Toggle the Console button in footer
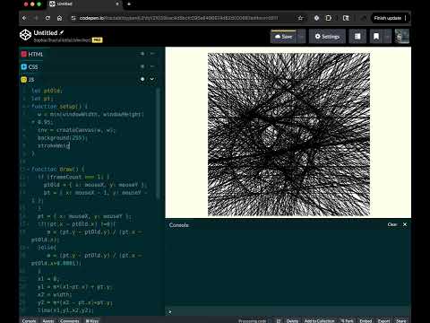This screenshot has height=323, width=430. pyautogui.click(x=29, y=320)
